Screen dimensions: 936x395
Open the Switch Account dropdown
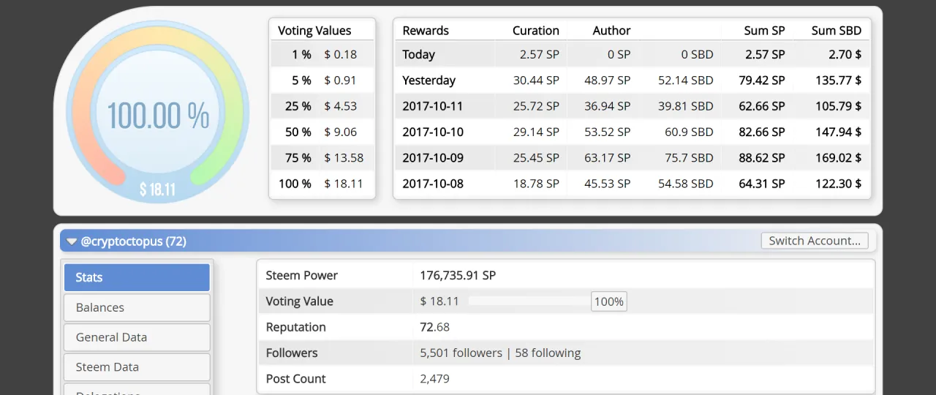tap(815, 241)
